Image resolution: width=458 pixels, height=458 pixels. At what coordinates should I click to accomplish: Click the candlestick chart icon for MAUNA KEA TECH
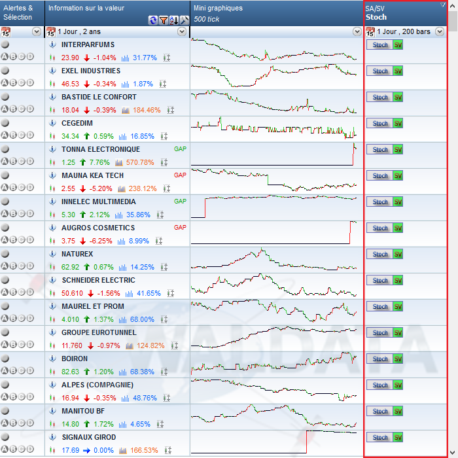coord(52,188)
